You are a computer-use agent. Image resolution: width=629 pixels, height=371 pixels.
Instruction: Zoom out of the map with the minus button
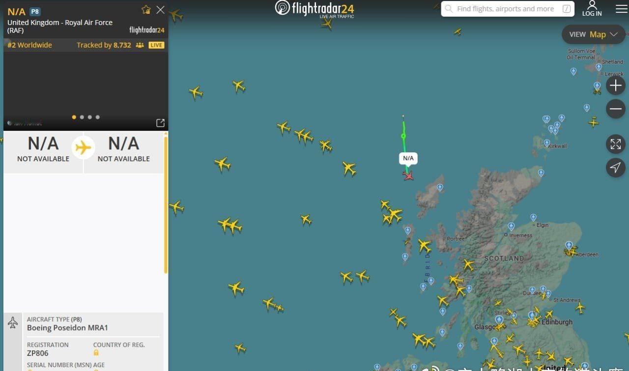615,109
